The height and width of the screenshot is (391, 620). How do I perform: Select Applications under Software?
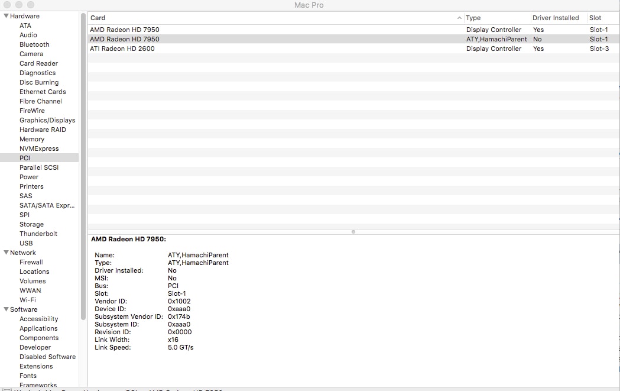point(38,328)
